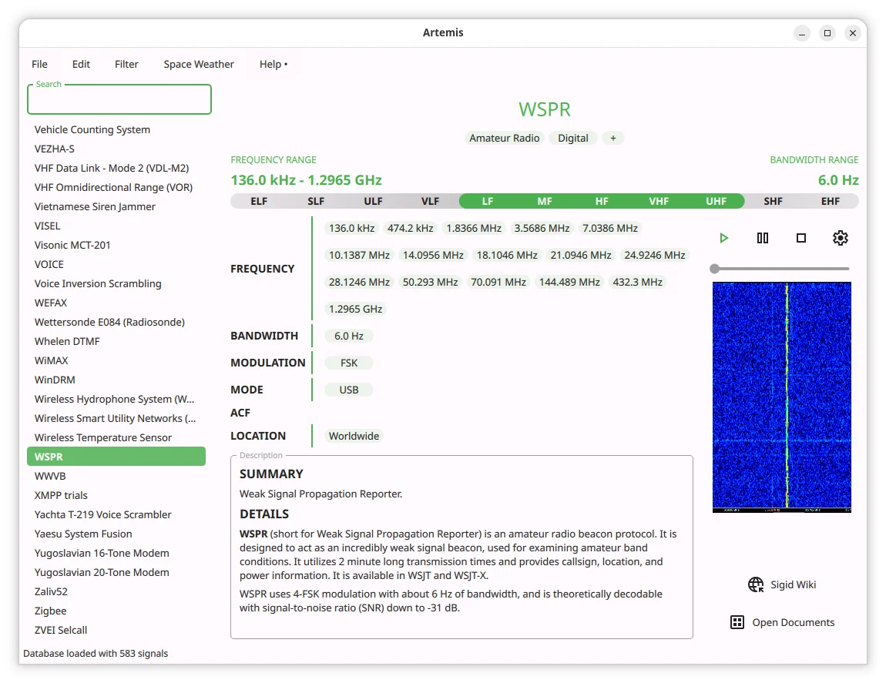Click the WSPR waterfall spectrogram image

click(x=781, y=397)
